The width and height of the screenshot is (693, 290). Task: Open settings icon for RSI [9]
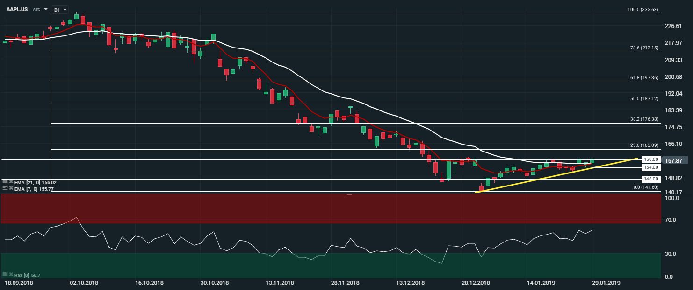pyautogui.click(x=5, y=275)
